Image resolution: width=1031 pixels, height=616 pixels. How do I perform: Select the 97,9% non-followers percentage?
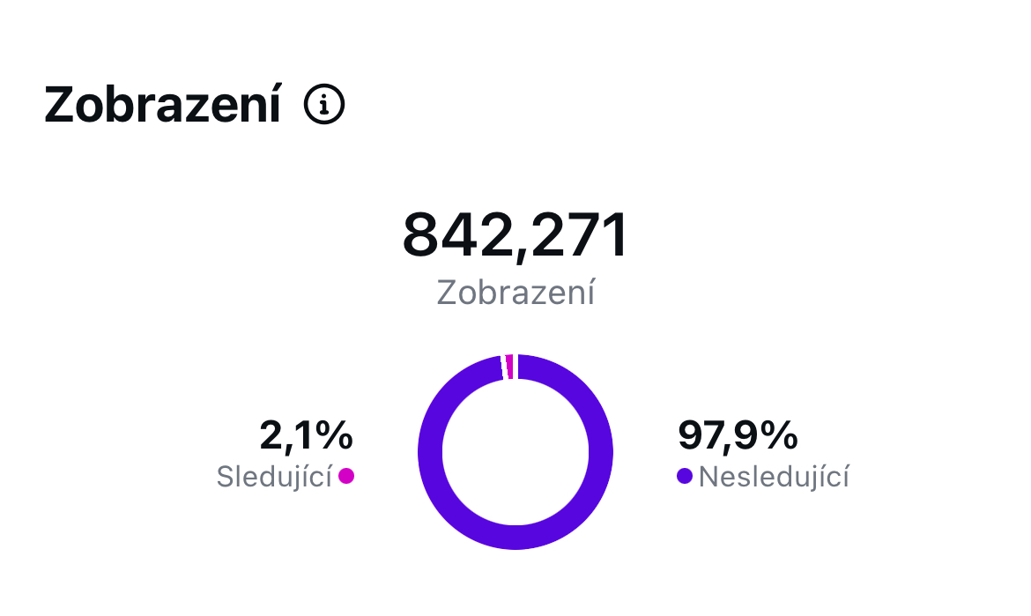point(738,434)
